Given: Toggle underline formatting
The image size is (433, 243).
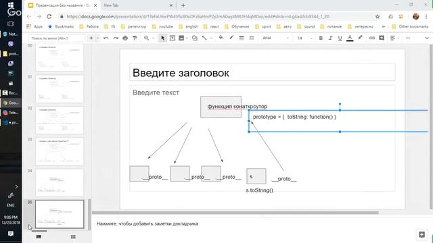Looking at the screenshot, I should [340, 38].
